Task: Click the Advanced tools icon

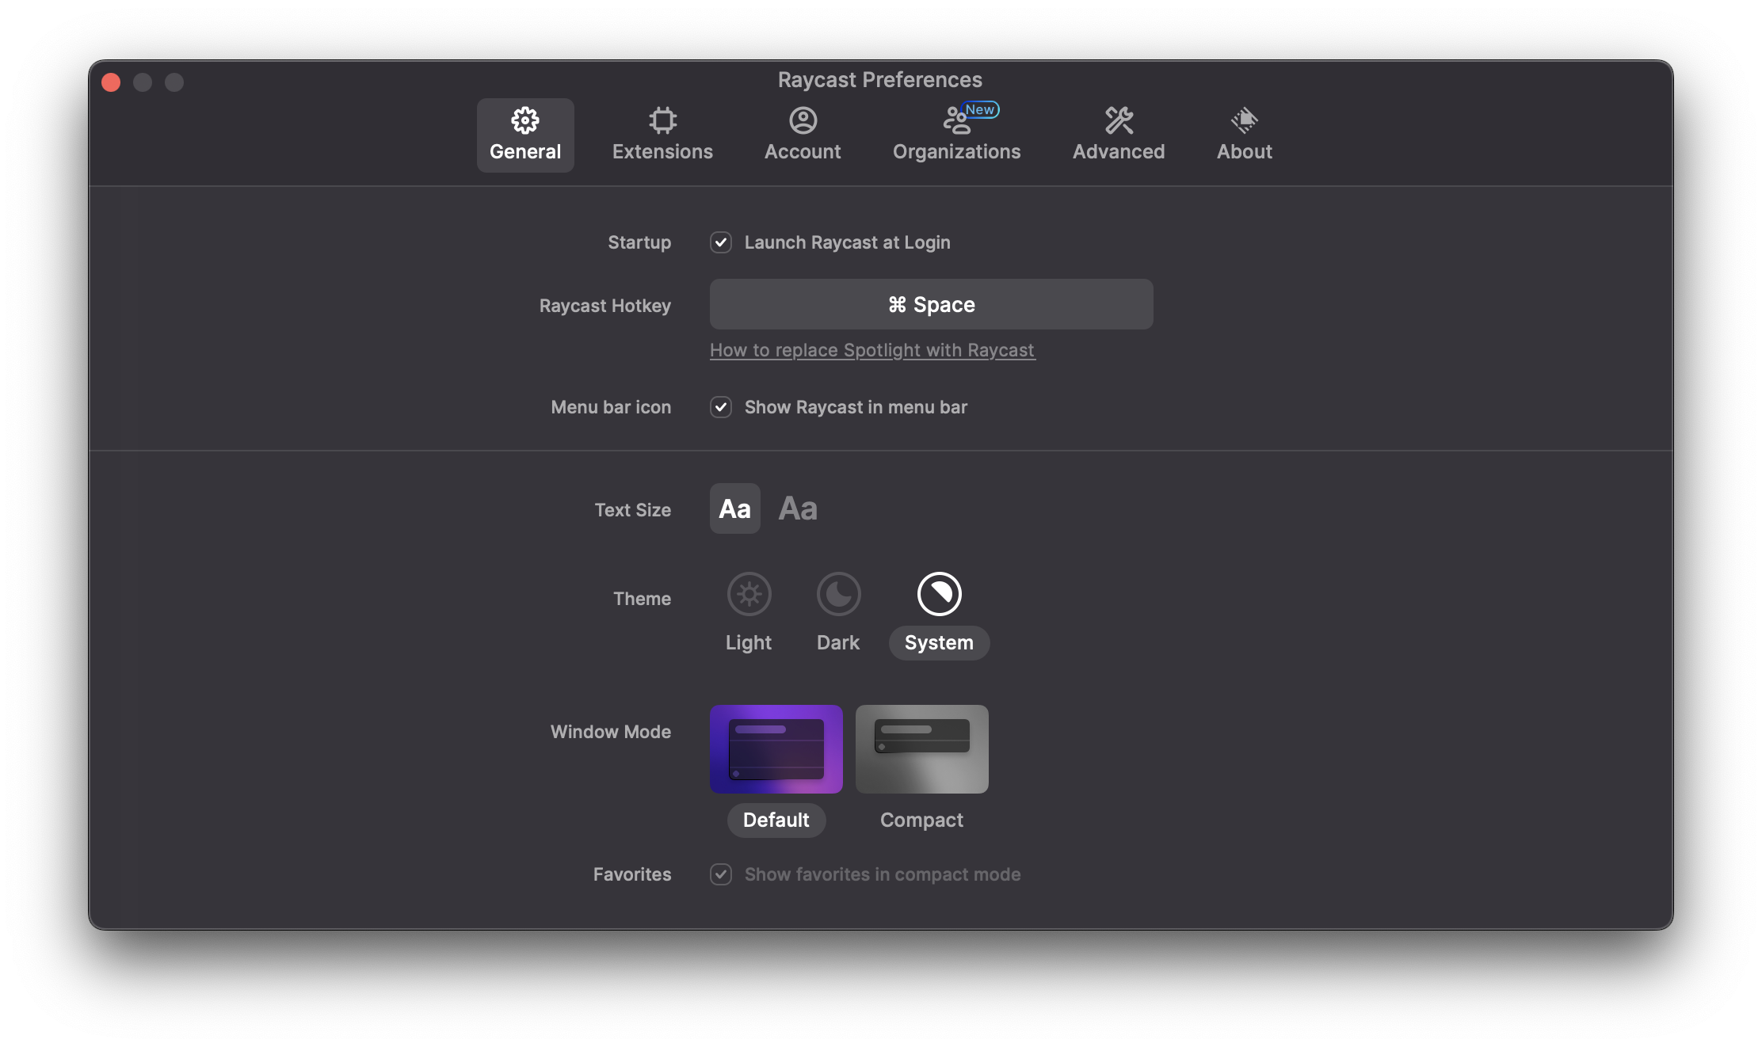Action: (1118, 120)
